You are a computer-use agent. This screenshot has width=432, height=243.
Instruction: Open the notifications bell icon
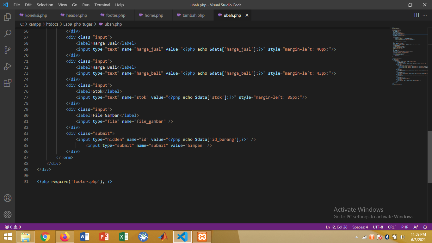click(425, 227)
